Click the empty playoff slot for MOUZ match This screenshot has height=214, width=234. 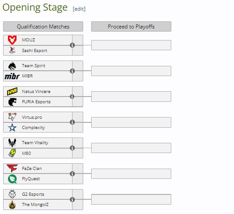(x=131, y=45)
